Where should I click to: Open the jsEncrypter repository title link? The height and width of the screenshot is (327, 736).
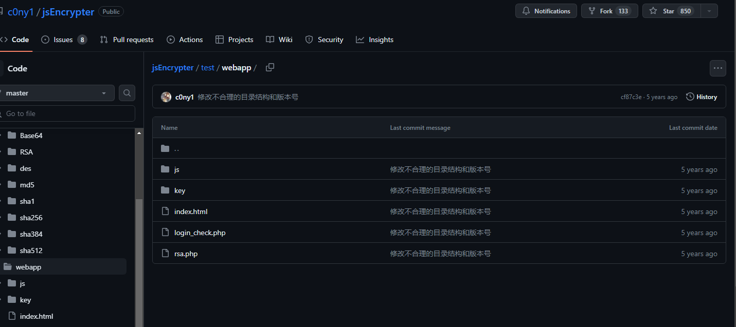(68, 12)
